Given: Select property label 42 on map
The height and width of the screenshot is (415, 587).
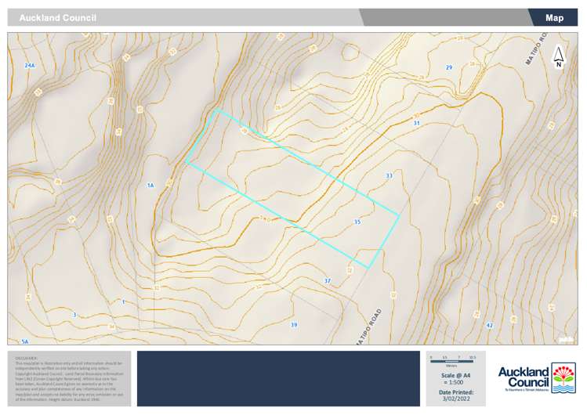Looking at the screenshot, I should pyautogui.click(x=490, y=324).
